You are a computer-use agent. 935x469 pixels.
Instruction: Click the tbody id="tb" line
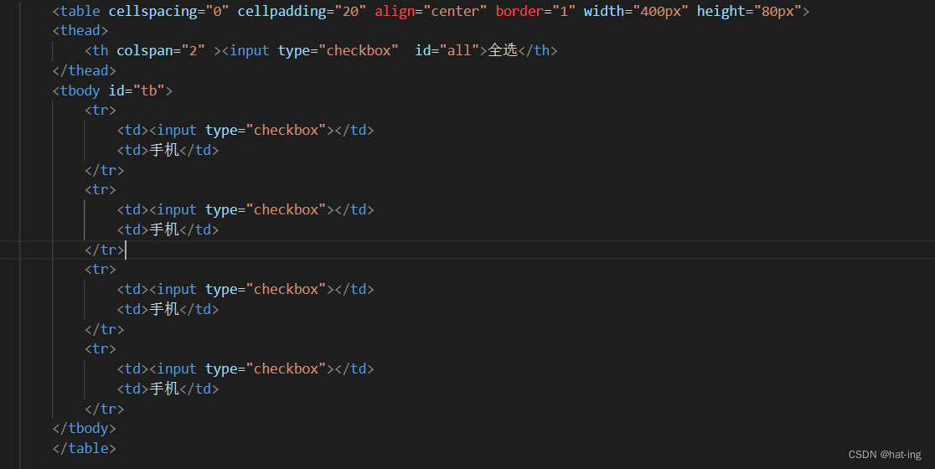coord(112,90)
